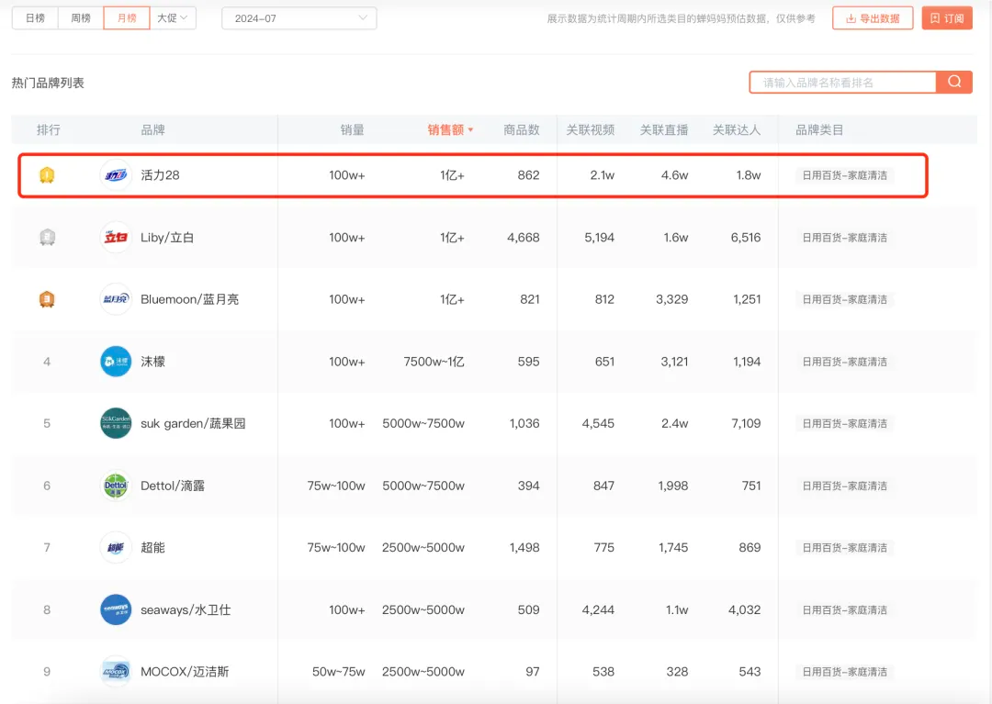Click the Liby/立白 brand logo
Screen dimensions: 992x704
116,237
